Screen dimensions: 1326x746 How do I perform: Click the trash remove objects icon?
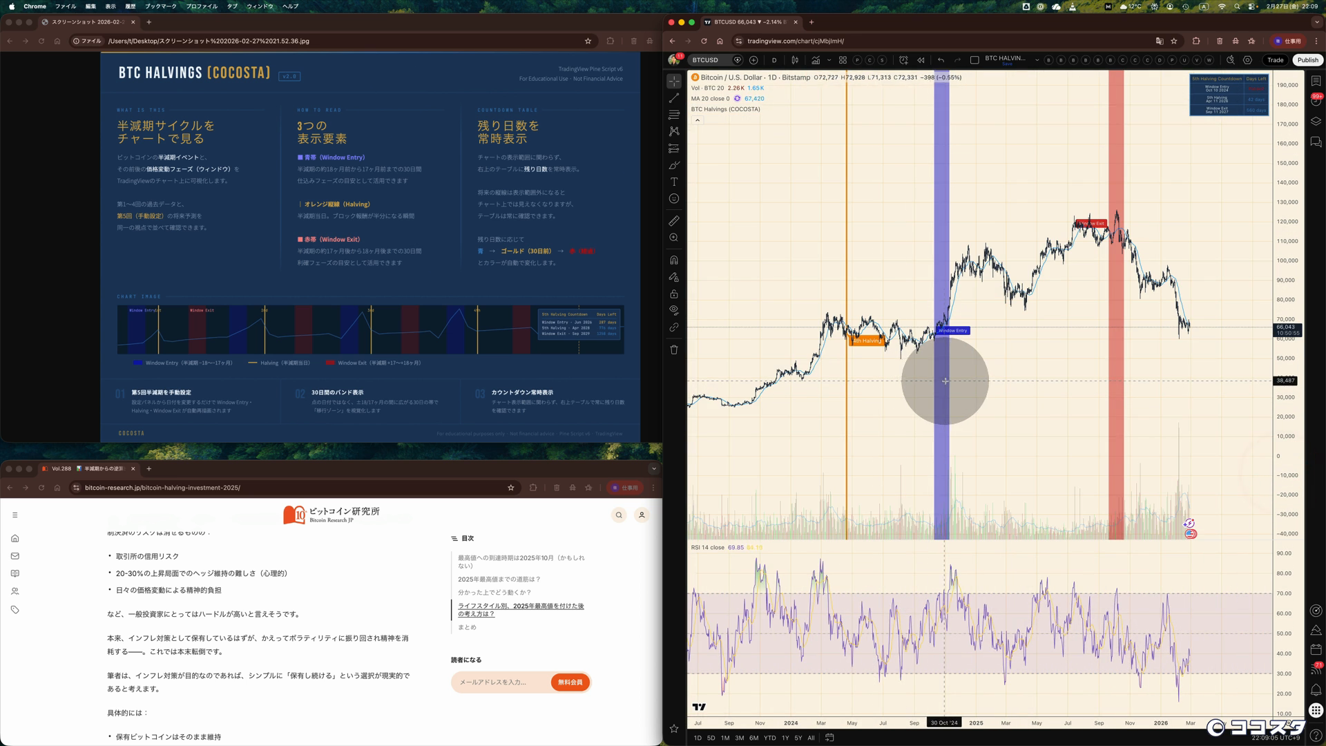(674, 350)
